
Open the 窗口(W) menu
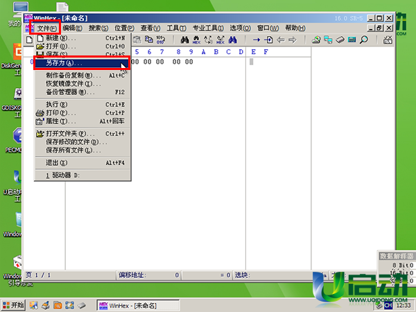tap(268, 28)
